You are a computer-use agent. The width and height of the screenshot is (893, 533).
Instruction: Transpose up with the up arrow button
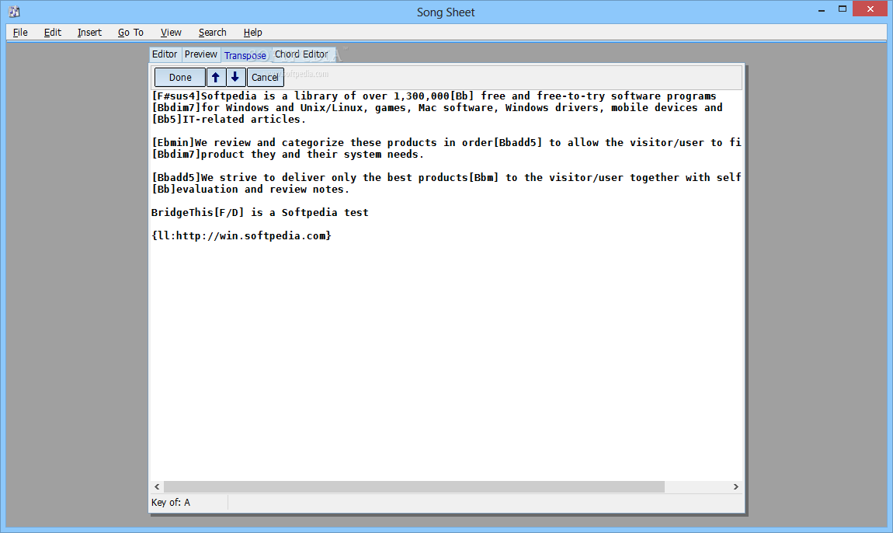pyautogui.click(x=216, y=77)
